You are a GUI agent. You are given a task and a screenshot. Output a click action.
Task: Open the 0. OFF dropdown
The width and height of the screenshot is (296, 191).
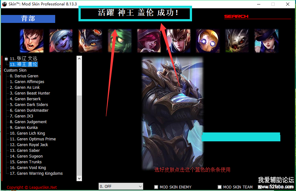121,186
